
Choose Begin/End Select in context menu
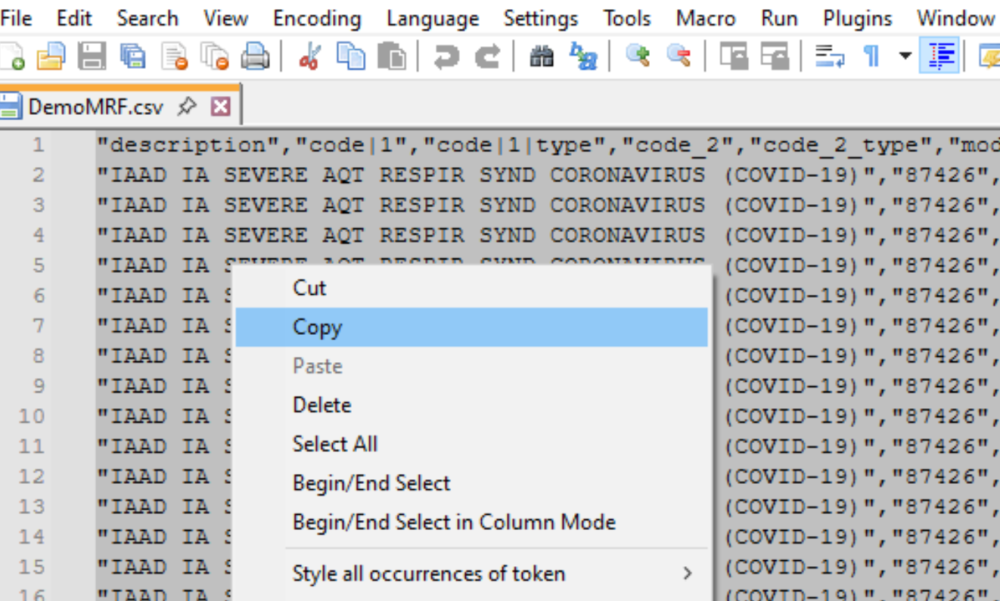click(x=472, y=484)
